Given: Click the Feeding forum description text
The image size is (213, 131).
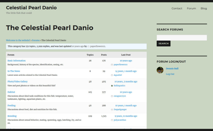Looking at the screenshot, I should click(32, 109).
